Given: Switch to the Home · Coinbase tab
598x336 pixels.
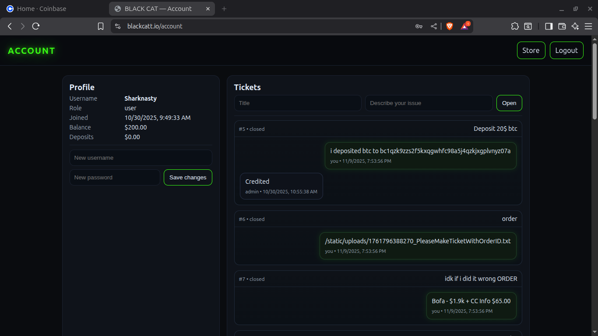Looking at the screenshot, I should (x=42, y=9).
